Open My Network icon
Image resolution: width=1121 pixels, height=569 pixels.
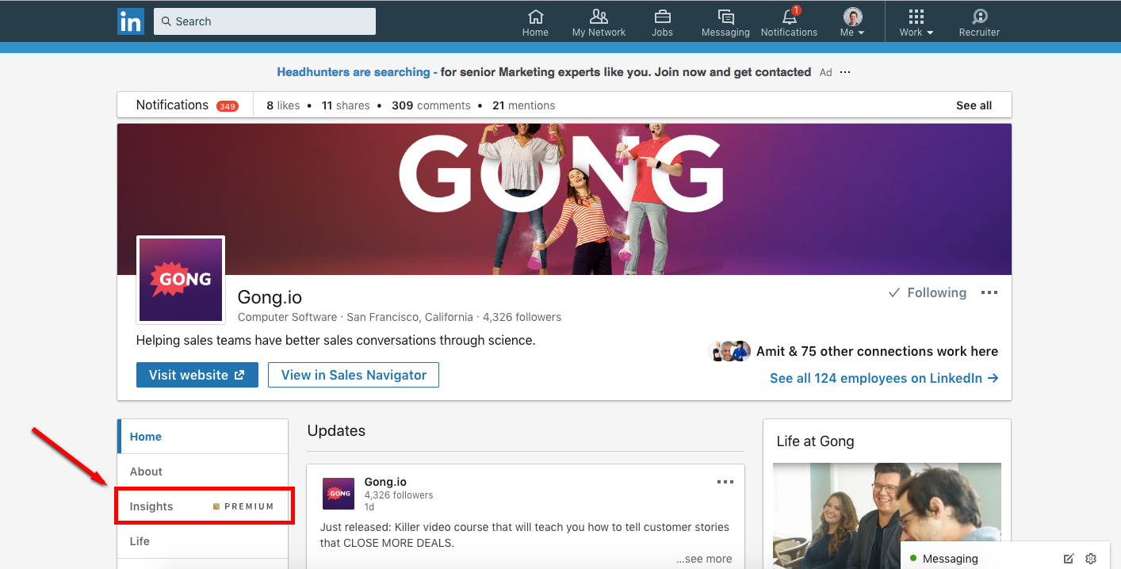click(599, 22)
